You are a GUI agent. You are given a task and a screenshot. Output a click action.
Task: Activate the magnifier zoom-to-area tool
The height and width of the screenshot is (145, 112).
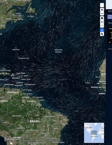(102, 34)
